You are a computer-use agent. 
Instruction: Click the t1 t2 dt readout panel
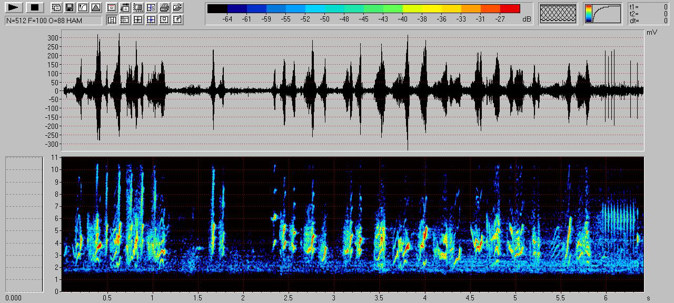coord(648,13)
